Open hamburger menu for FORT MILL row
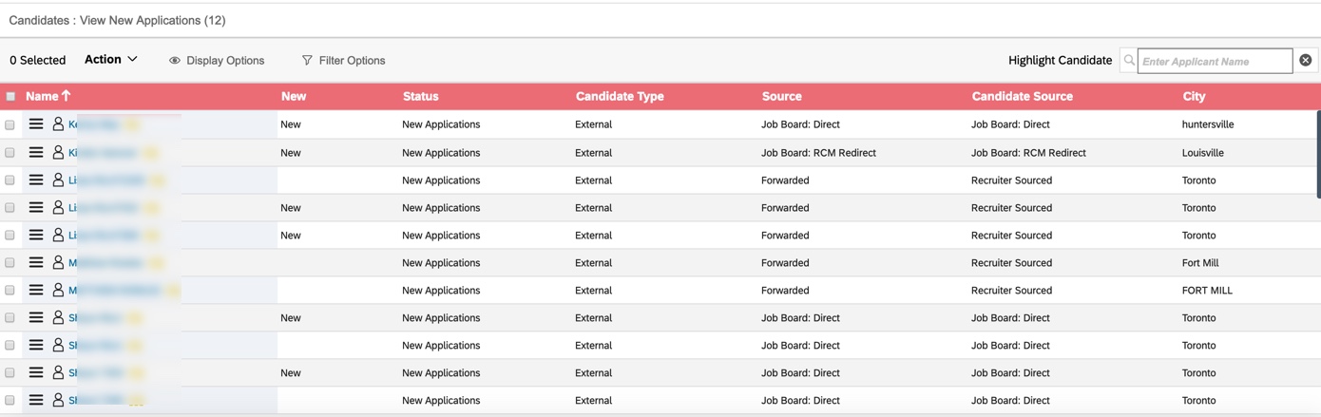 coord(36,291)
